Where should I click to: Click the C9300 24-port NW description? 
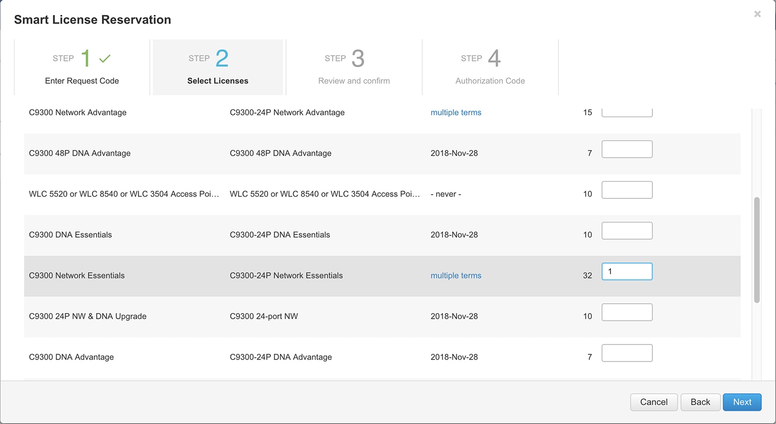tap(264, 317)
